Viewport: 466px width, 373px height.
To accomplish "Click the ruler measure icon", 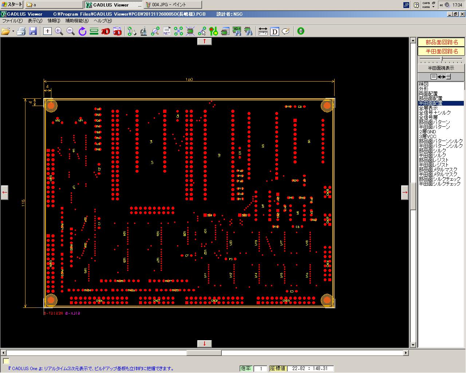I will [263, 31].
